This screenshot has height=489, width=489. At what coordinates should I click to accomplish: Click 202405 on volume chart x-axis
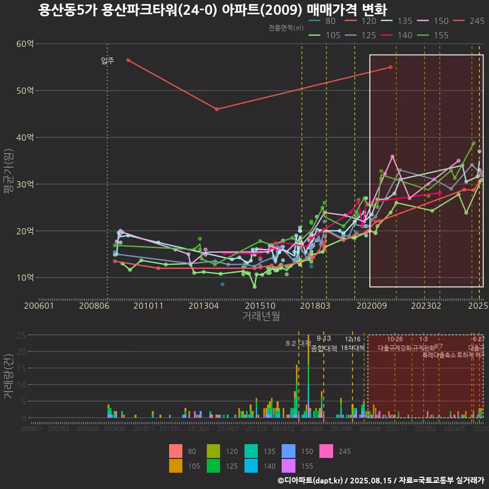tap(454, 428)
